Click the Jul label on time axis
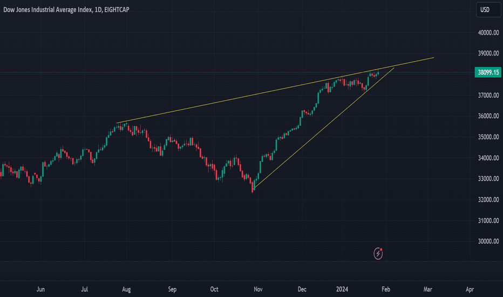503x297 pixels. tap(84, 289)
